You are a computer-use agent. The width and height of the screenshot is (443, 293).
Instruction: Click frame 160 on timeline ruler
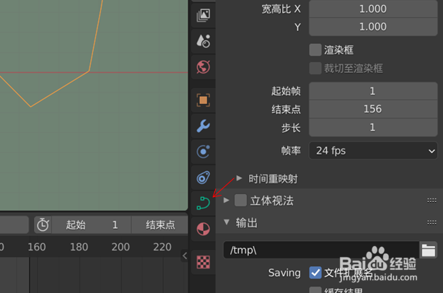37,248
